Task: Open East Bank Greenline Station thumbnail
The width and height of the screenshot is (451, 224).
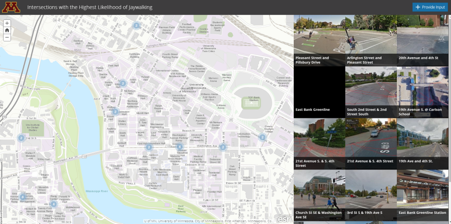Action: (422, 195)
